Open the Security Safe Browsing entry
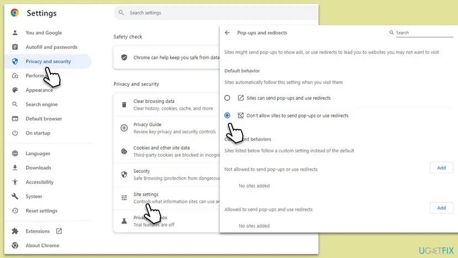The image size is (458, 258). click(167, 174)
